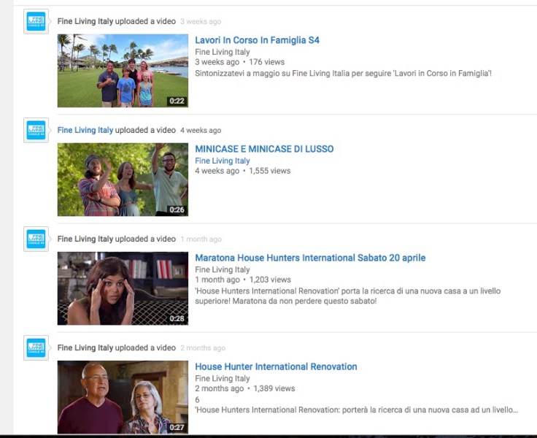Open the 'Lavori In Corso In Famiglia S4' title
This screenshot has height=438, width=537.
point(257,40)
